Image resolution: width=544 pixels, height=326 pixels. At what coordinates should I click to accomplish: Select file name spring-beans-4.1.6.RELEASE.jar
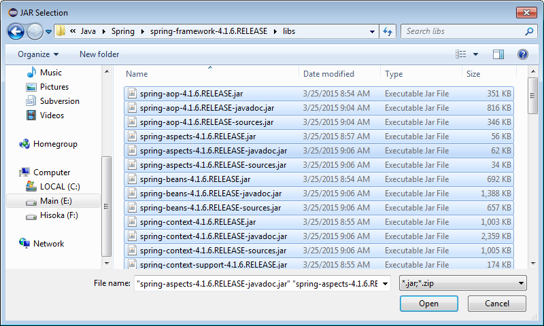point(195,179)
